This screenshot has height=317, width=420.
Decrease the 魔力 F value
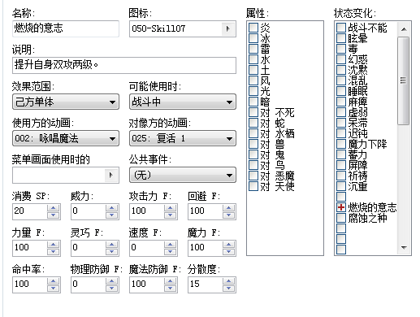pyautogui.click(x=229, y=251)
